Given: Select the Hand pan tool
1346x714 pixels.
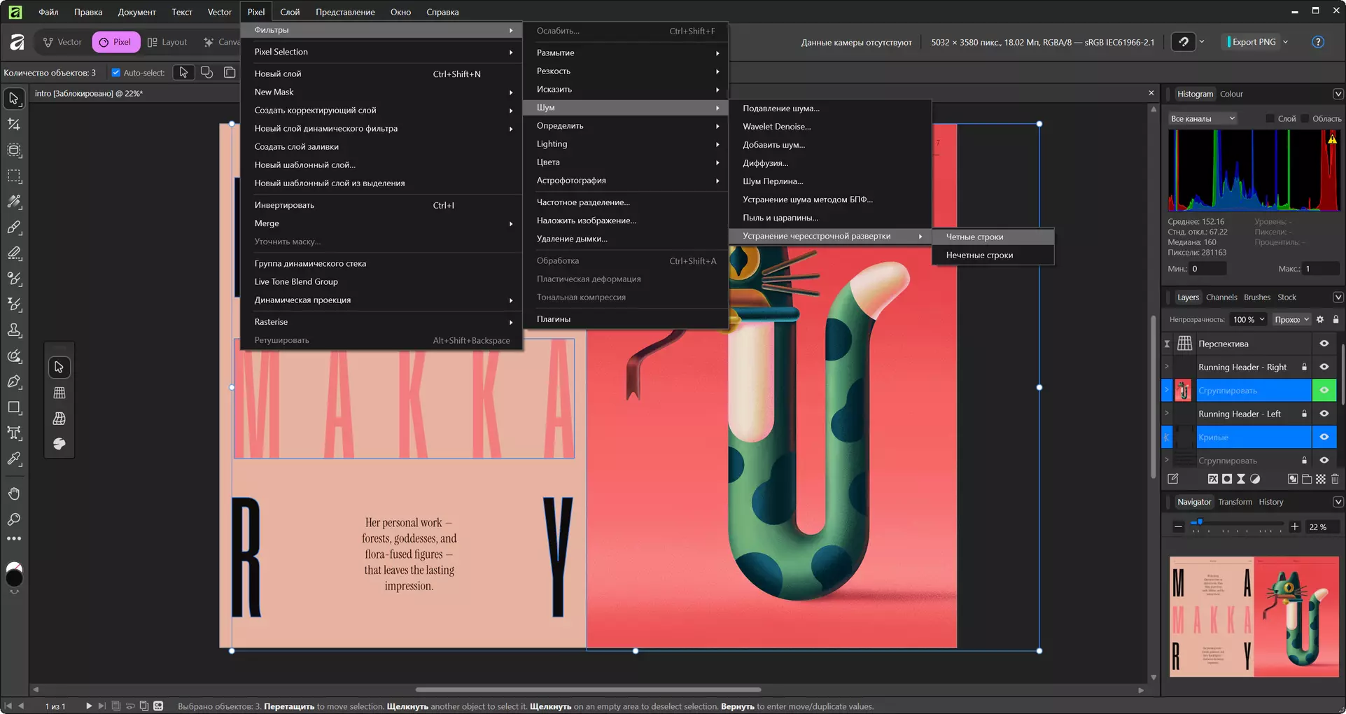Looking at the screenshot, I should click(14, 494).
